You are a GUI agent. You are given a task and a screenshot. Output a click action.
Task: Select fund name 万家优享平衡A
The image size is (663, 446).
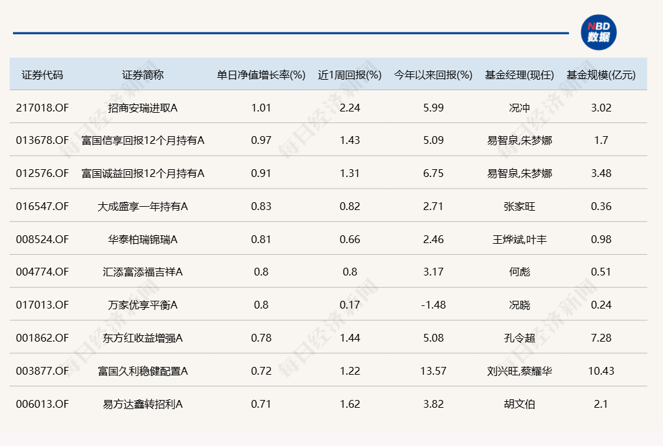click(143, 305)
